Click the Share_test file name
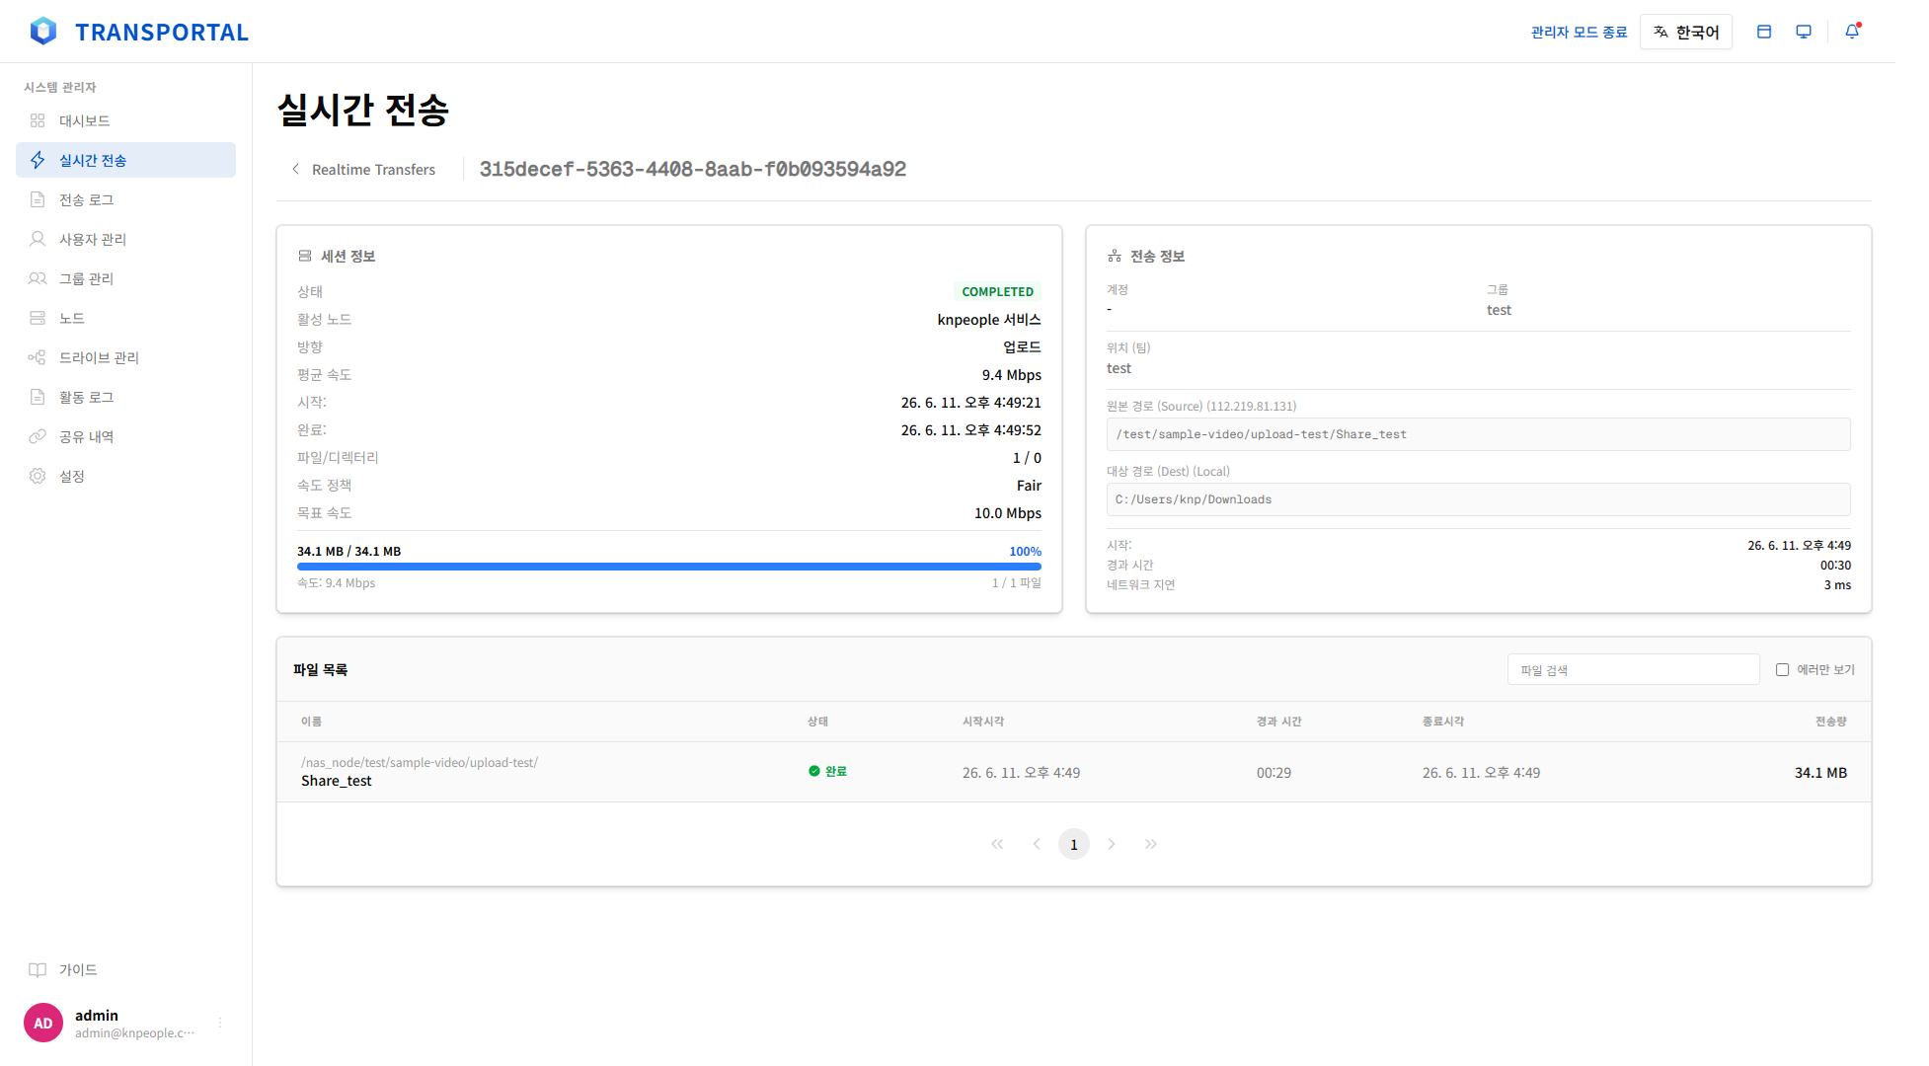Screen dimensions: 1929x1066 click(337, 781)
